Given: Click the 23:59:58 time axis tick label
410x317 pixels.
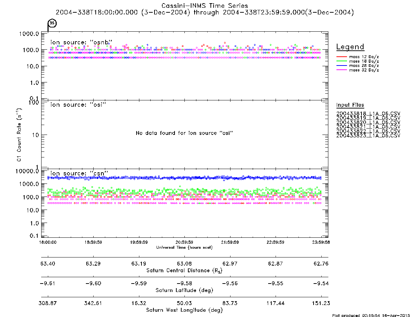Looking at the screenshot, I should (x=321, y=242).
